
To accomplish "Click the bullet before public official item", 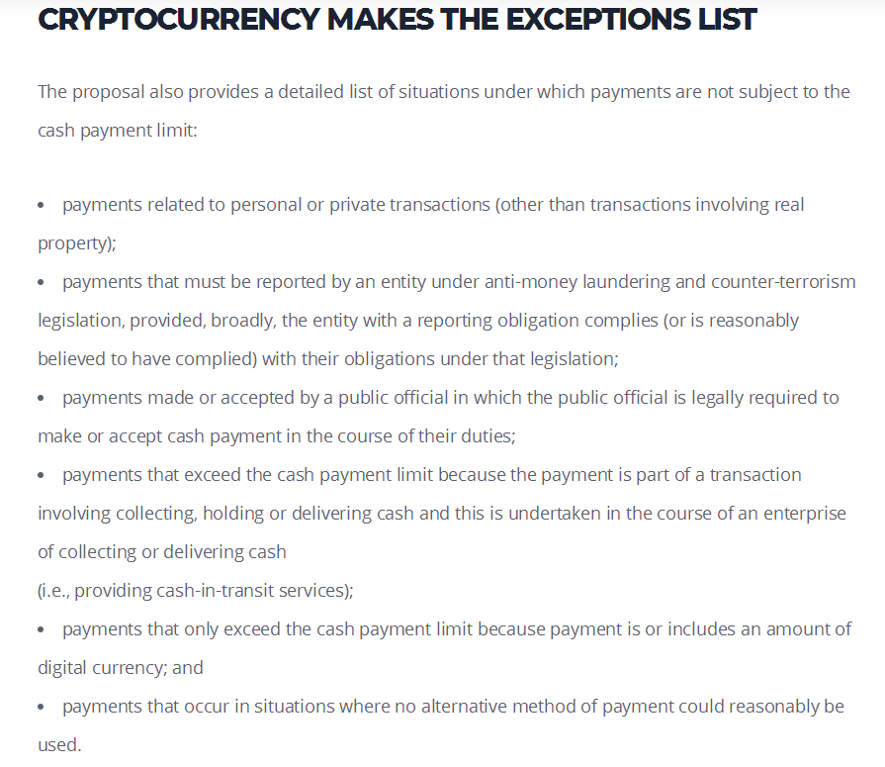I will tap(41, 398).
